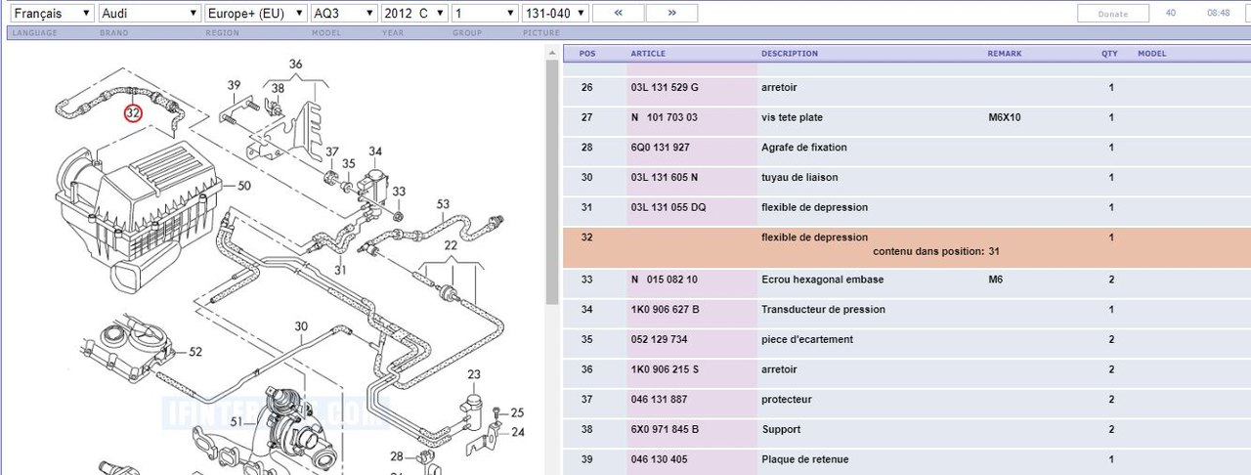This screenshot has height=475, width=1251.
Task: Expand the Model dropdown showing AQ3
Action: 342,14
